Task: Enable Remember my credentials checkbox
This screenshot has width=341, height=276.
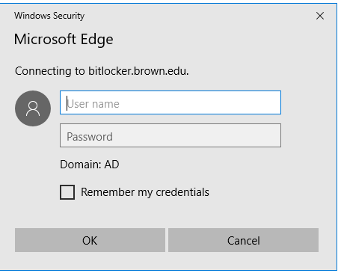Action: coord(67,192)
